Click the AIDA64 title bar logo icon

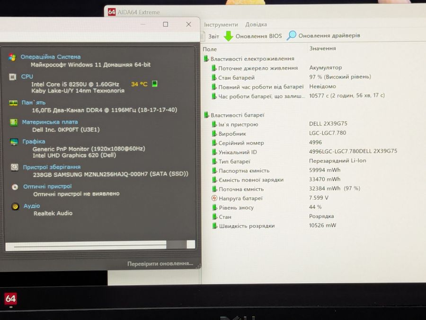pyautogui.click(x=112, y=12)
